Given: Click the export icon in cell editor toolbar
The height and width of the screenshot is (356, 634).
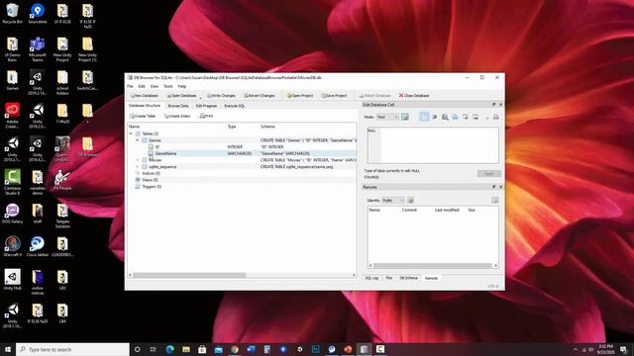Looking at the screenshot, I should point(475,117).
